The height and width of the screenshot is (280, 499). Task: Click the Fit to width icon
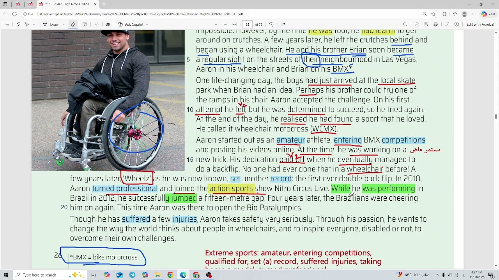235,24
